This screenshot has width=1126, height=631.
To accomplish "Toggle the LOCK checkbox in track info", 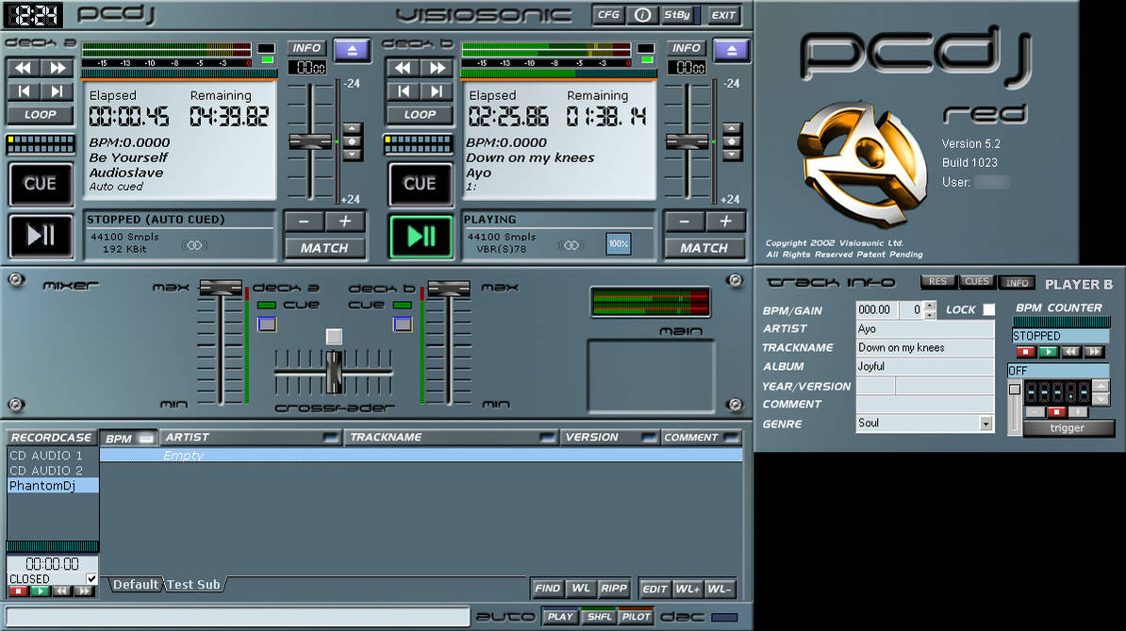I will coord(989,309).
